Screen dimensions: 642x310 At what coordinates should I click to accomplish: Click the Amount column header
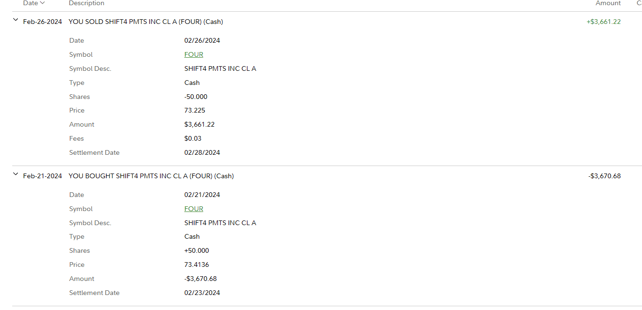point(608,3)
